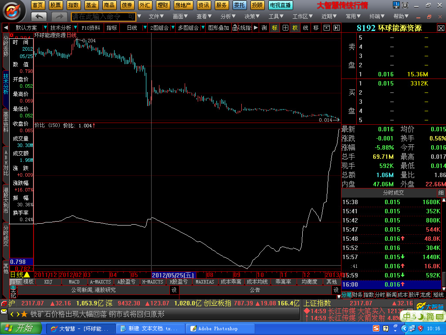Switch to the 基本资料 left side tab
This screenshot has height=335, width=446.
tap(6, 122)
